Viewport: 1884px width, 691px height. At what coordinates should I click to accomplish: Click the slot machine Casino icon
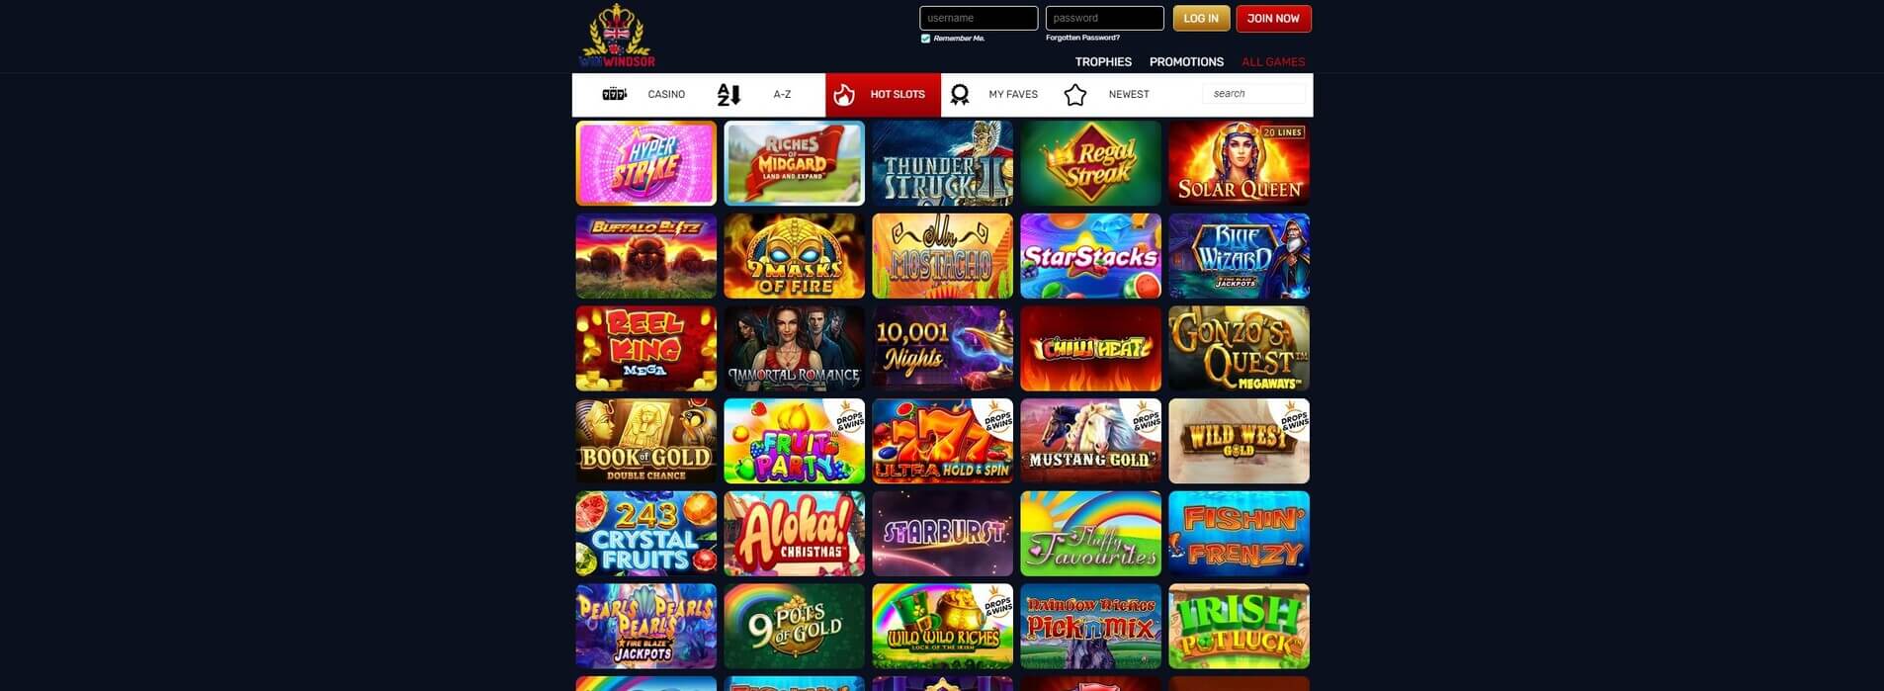pyautogui.click(x=615, y=94)
